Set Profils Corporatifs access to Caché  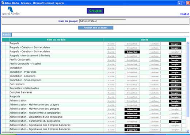(111, 60)
